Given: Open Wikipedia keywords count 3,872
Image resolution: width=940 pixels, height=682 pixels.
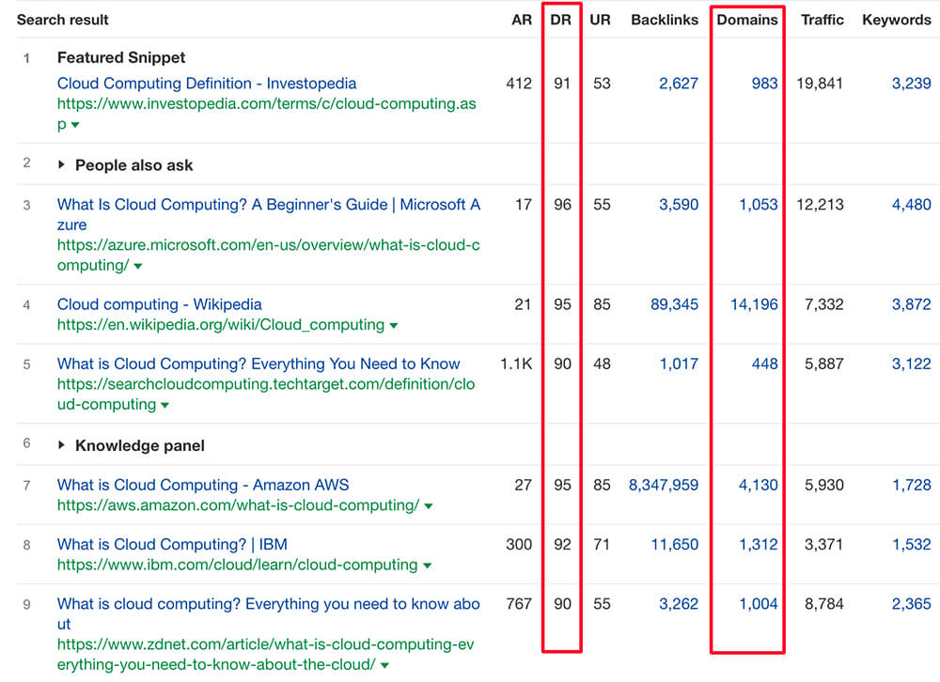Looking at the screenshot, I should coord(911,304).
